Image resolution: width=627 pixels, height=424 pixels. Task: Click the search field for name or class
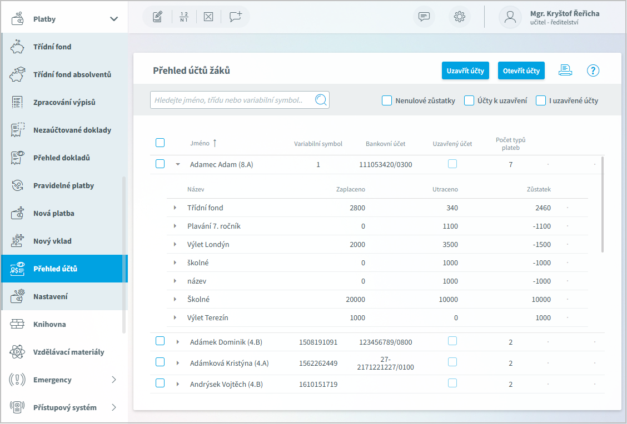point(231,100)
